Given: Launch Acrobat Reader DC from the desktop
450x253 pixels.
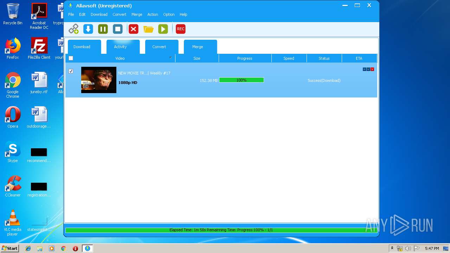Looking at the screenshot, I should 39,16.
